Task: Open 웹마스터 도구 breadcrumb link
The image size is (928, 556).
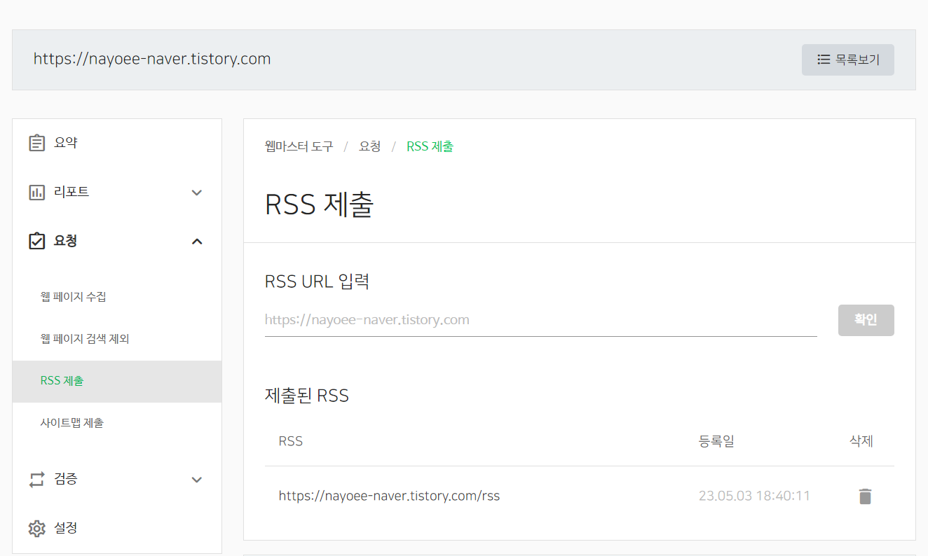Action: click(299, 146)
